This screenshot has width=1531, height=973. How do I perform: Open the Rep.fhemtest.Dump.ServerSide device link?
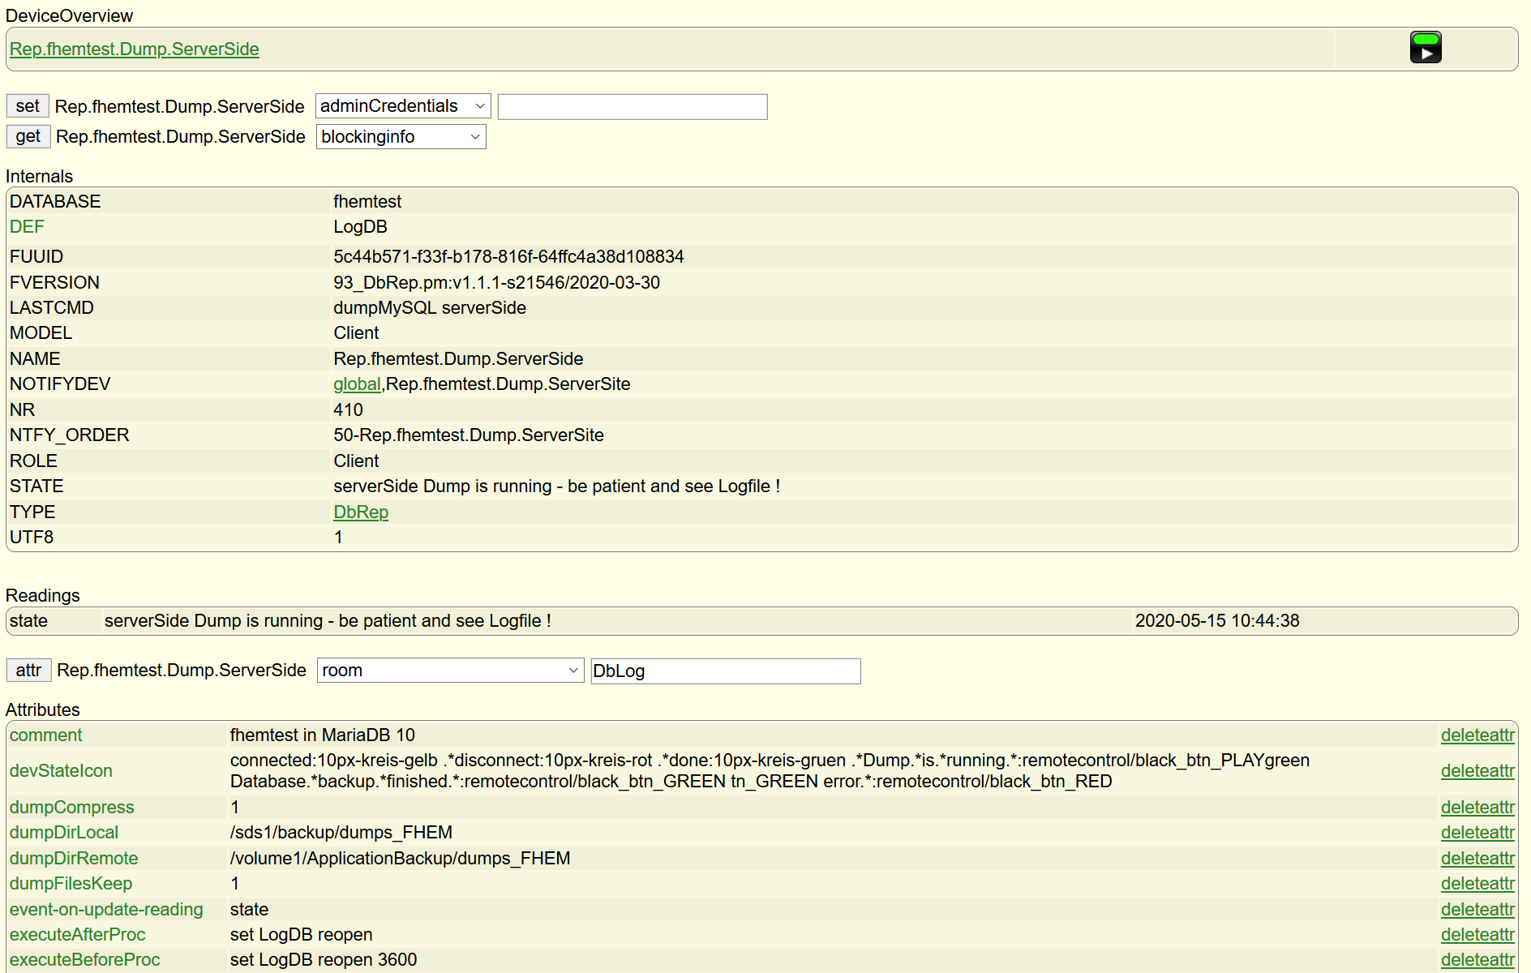click(134, 49)
